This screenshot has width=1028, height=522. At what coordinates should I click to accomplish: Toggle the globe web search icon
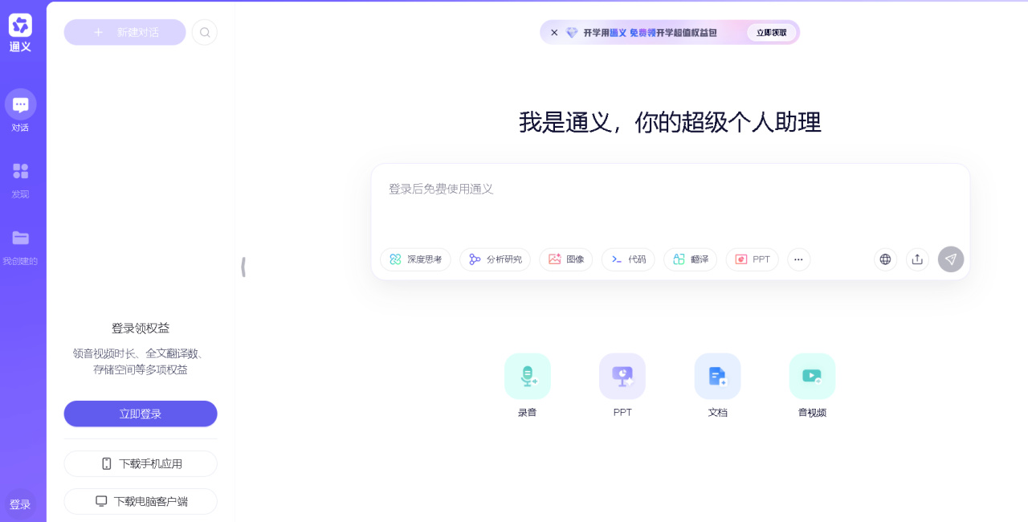(x=885, y=259)
